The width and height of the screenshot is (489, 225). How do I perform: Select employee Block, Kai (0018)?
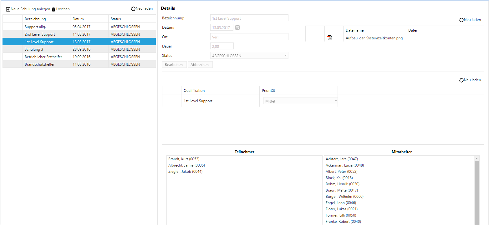(339, 178)
